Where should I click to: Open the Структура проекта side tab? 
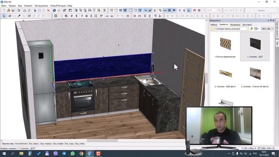tap(277, 29)
